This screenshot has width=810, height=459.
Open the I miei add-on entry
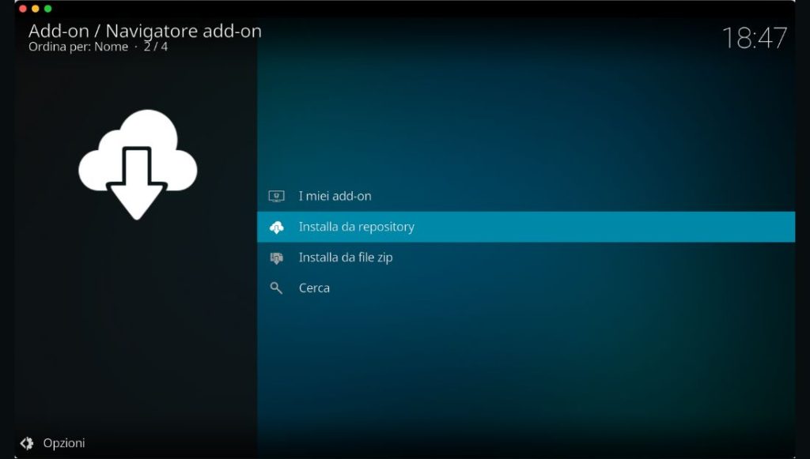[x=526, y=196]
